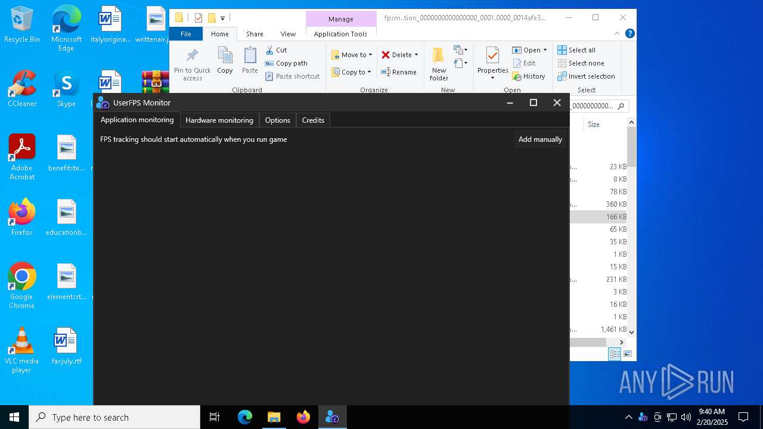Click the taskbar search box
Viewport: 763px width, 429px height.
(x=114, y=417)
